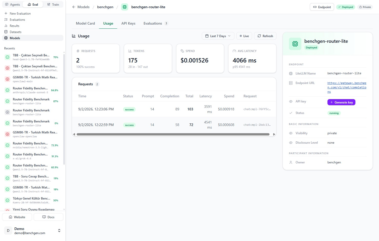Viewport: 379px width, 241px height.
Task: Open New Evaluation in the sidebar
Action: point(33,13)
